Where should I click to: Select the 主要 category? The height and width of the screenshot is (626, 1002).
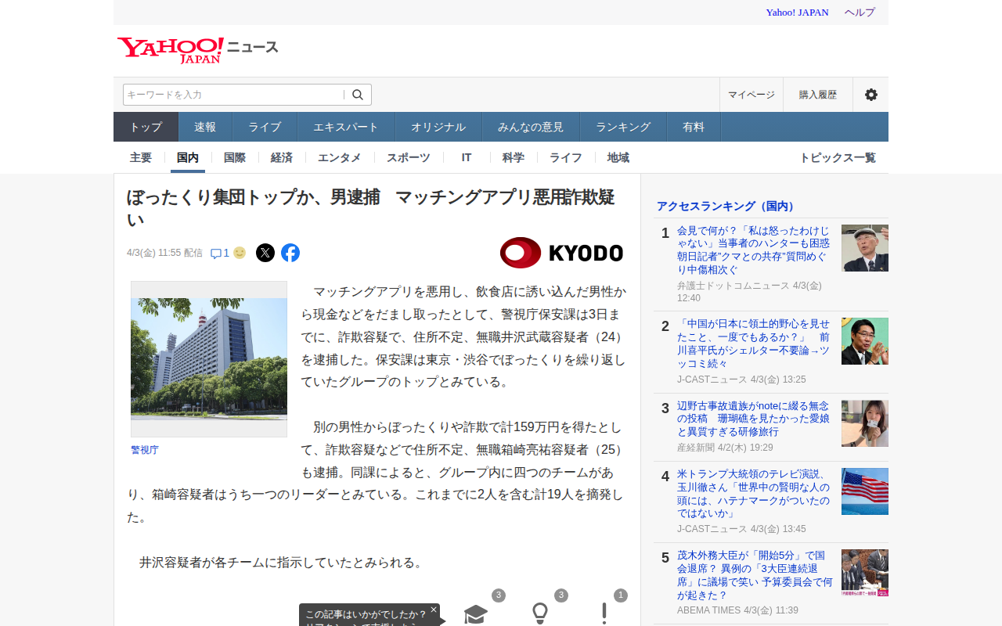(x=141, y=157)
